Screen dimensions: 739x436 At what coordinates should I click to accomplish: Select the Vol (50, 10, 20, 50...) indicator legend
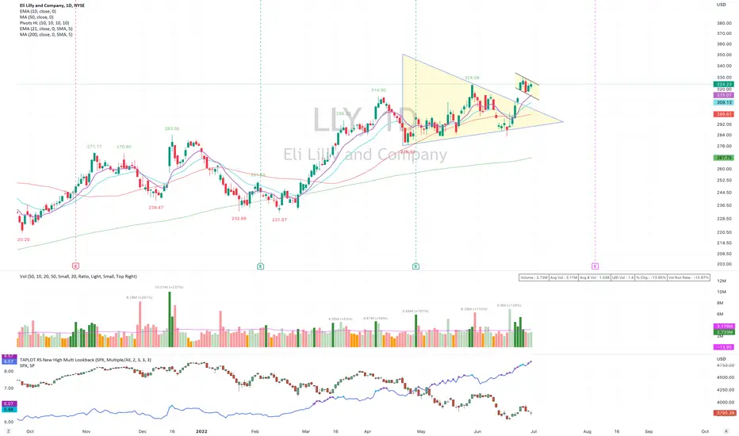click(78, 276)
